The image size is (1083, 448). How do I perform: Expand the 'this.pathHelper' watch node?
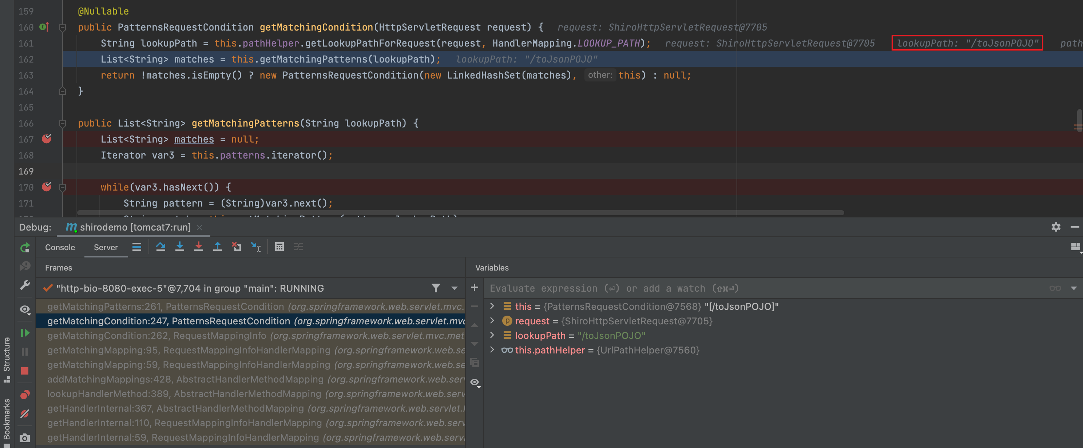(x=492, y=350)
